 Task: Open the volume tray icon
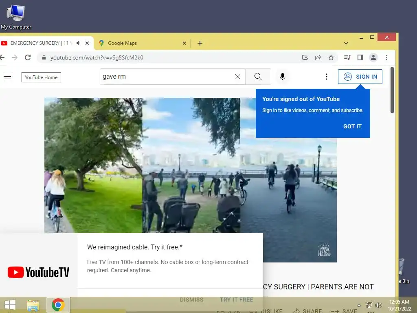378,305
